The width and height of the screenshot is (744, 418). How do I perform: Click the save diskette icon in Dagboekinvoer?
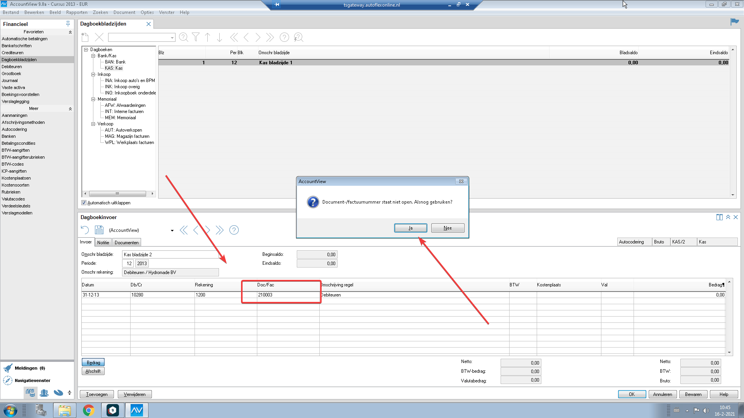(x=99, y=230)
